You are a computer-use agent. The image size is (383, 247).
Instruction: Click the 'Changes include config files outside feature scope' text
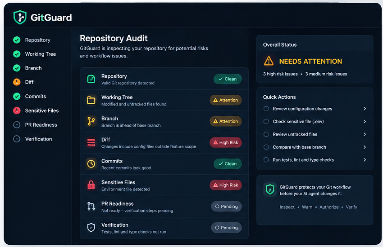tap(149, 146)
